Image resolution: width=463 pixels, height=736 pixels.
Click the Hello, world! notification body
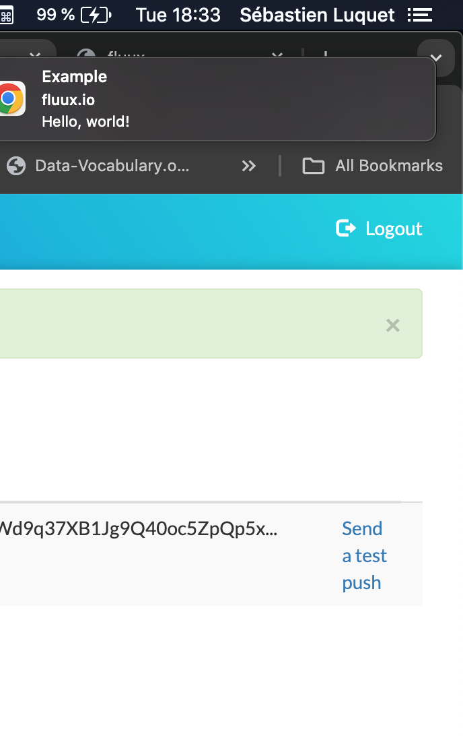click(87, 122)
